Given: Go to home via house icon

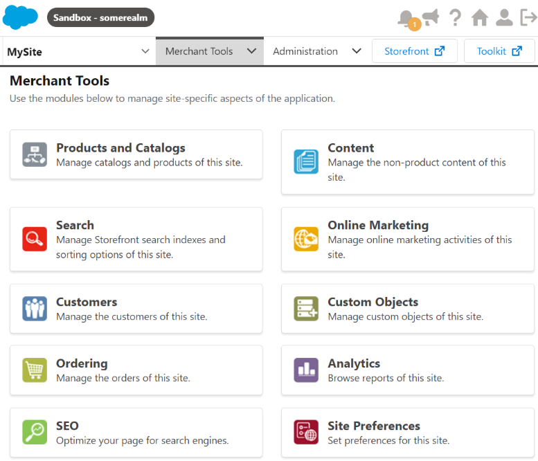Looking at the screenshot, I should click(x=480, y=17).
